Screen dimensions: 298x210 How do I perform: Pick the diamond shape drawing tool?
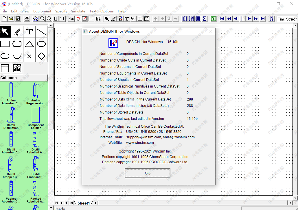tap(41, 56)
